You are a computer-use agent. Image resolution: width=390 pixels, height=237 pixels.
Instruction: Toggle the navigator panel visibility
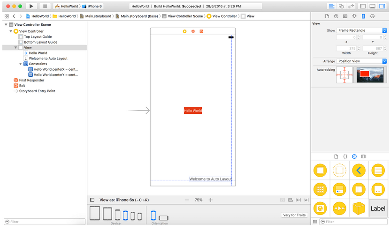[363, 6]
